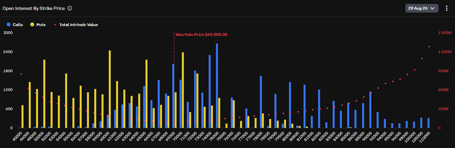
Task: Select the Calls bar at strike 81000
Action: pyautogui.click(x=305, y=106)
